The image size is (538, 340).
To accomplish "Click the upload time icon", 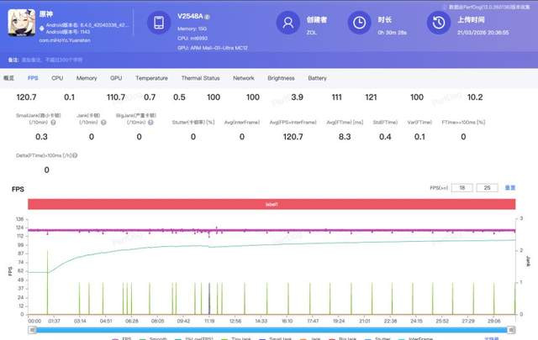I will click(x=438, y=24).
